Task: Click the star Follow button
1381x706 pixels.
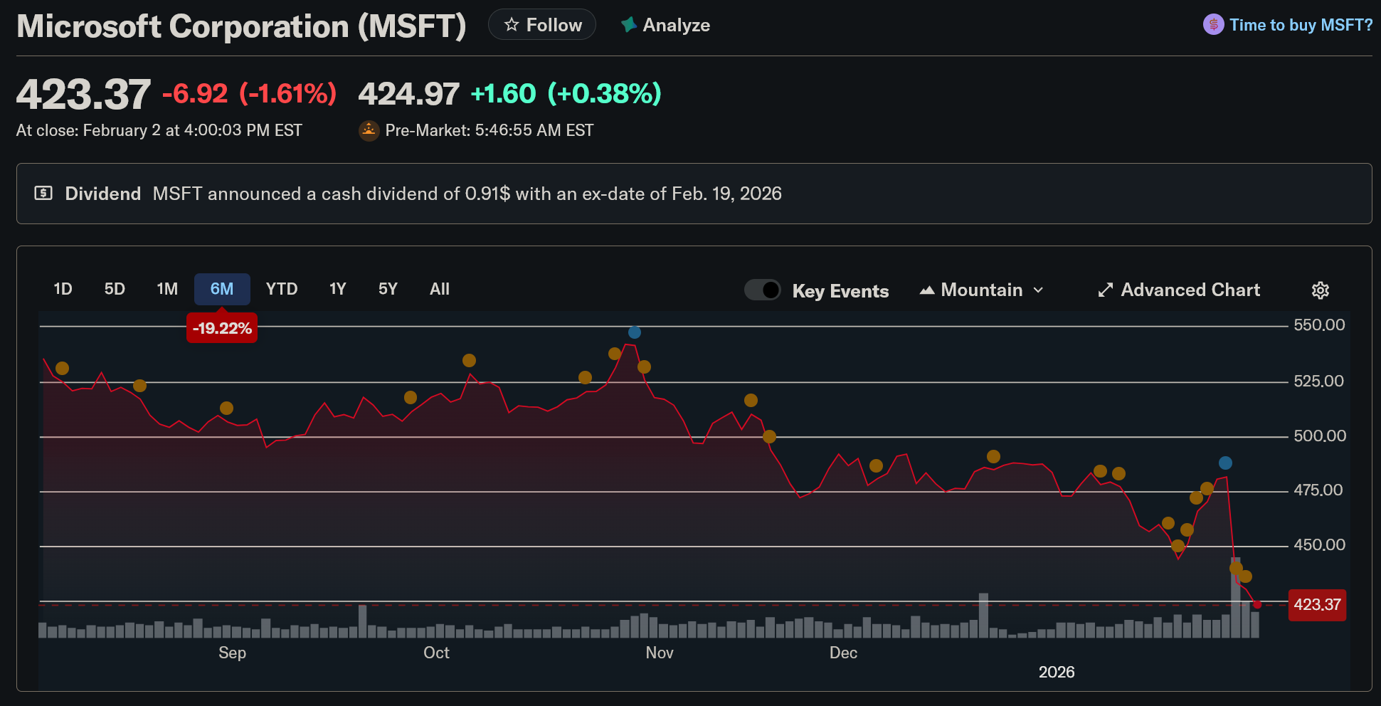Action: point(542,25)
